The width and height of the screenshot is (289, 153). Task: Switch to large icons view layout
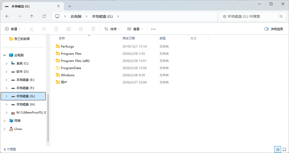click(284, 149)
